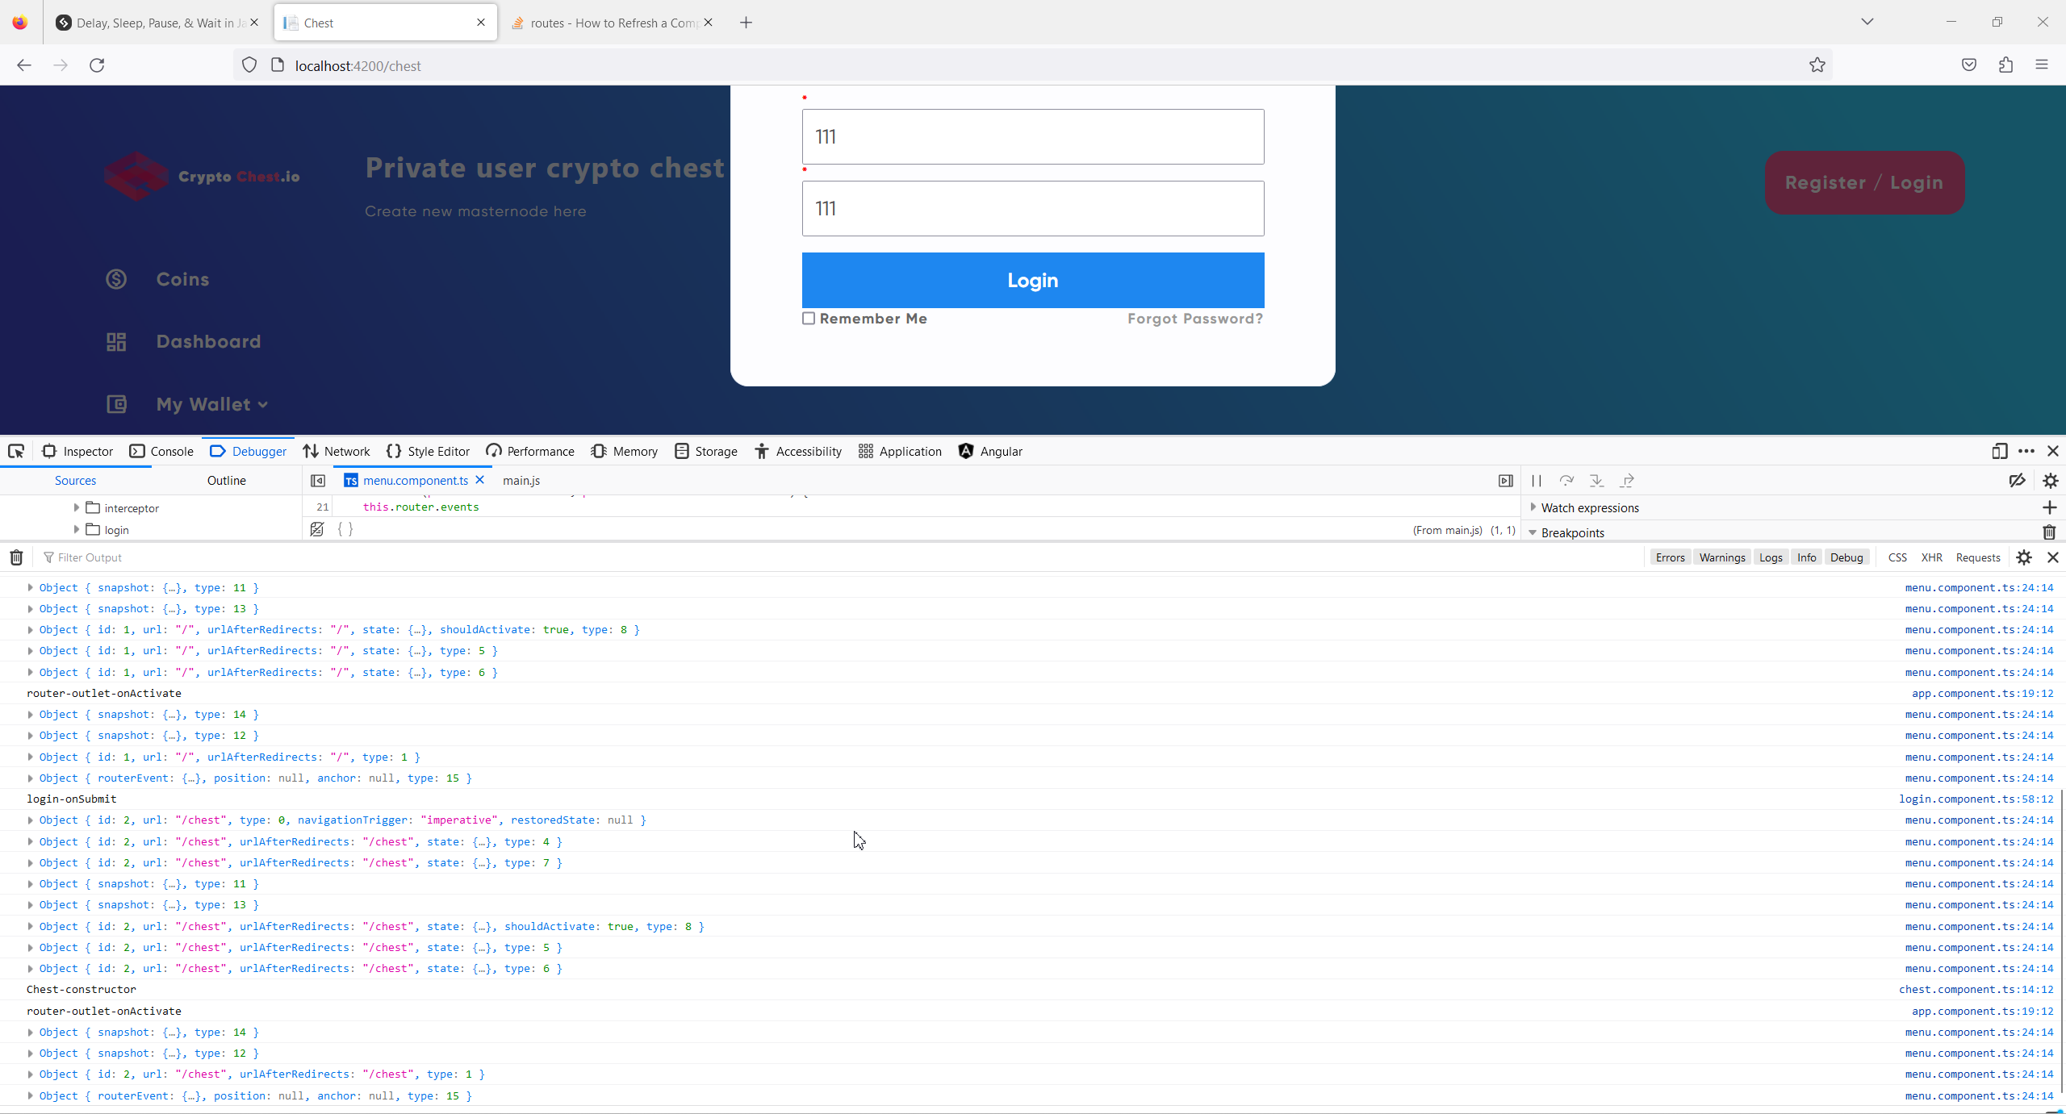Click the element picker icon in DevTools
This screenshot has height=1114, width=2066.
[16, 451]
